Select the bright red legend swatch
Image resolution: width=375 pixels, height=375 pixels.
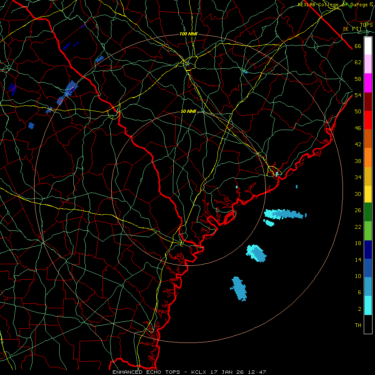(x=368, y=120)
